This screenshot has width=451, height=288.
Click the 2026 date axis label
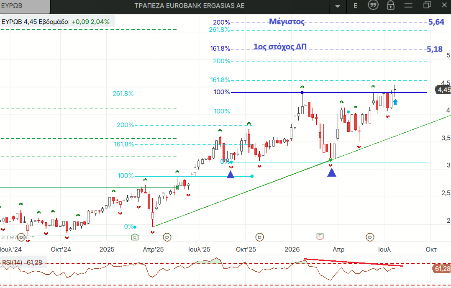(x=292, y=249)
